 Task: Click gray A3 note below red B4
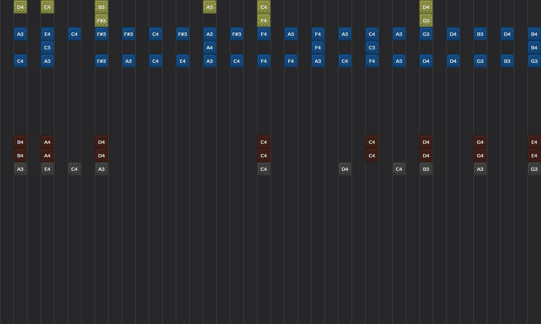(20, 169)
